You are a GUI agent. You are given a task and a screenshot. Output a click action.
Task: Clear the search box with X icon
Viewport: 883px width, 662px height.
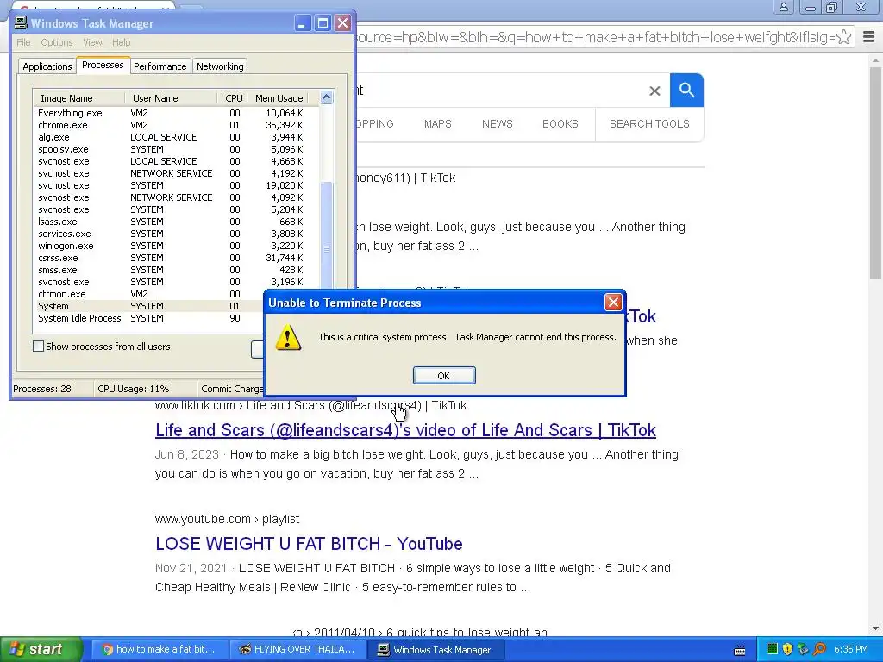pos(654,91)
